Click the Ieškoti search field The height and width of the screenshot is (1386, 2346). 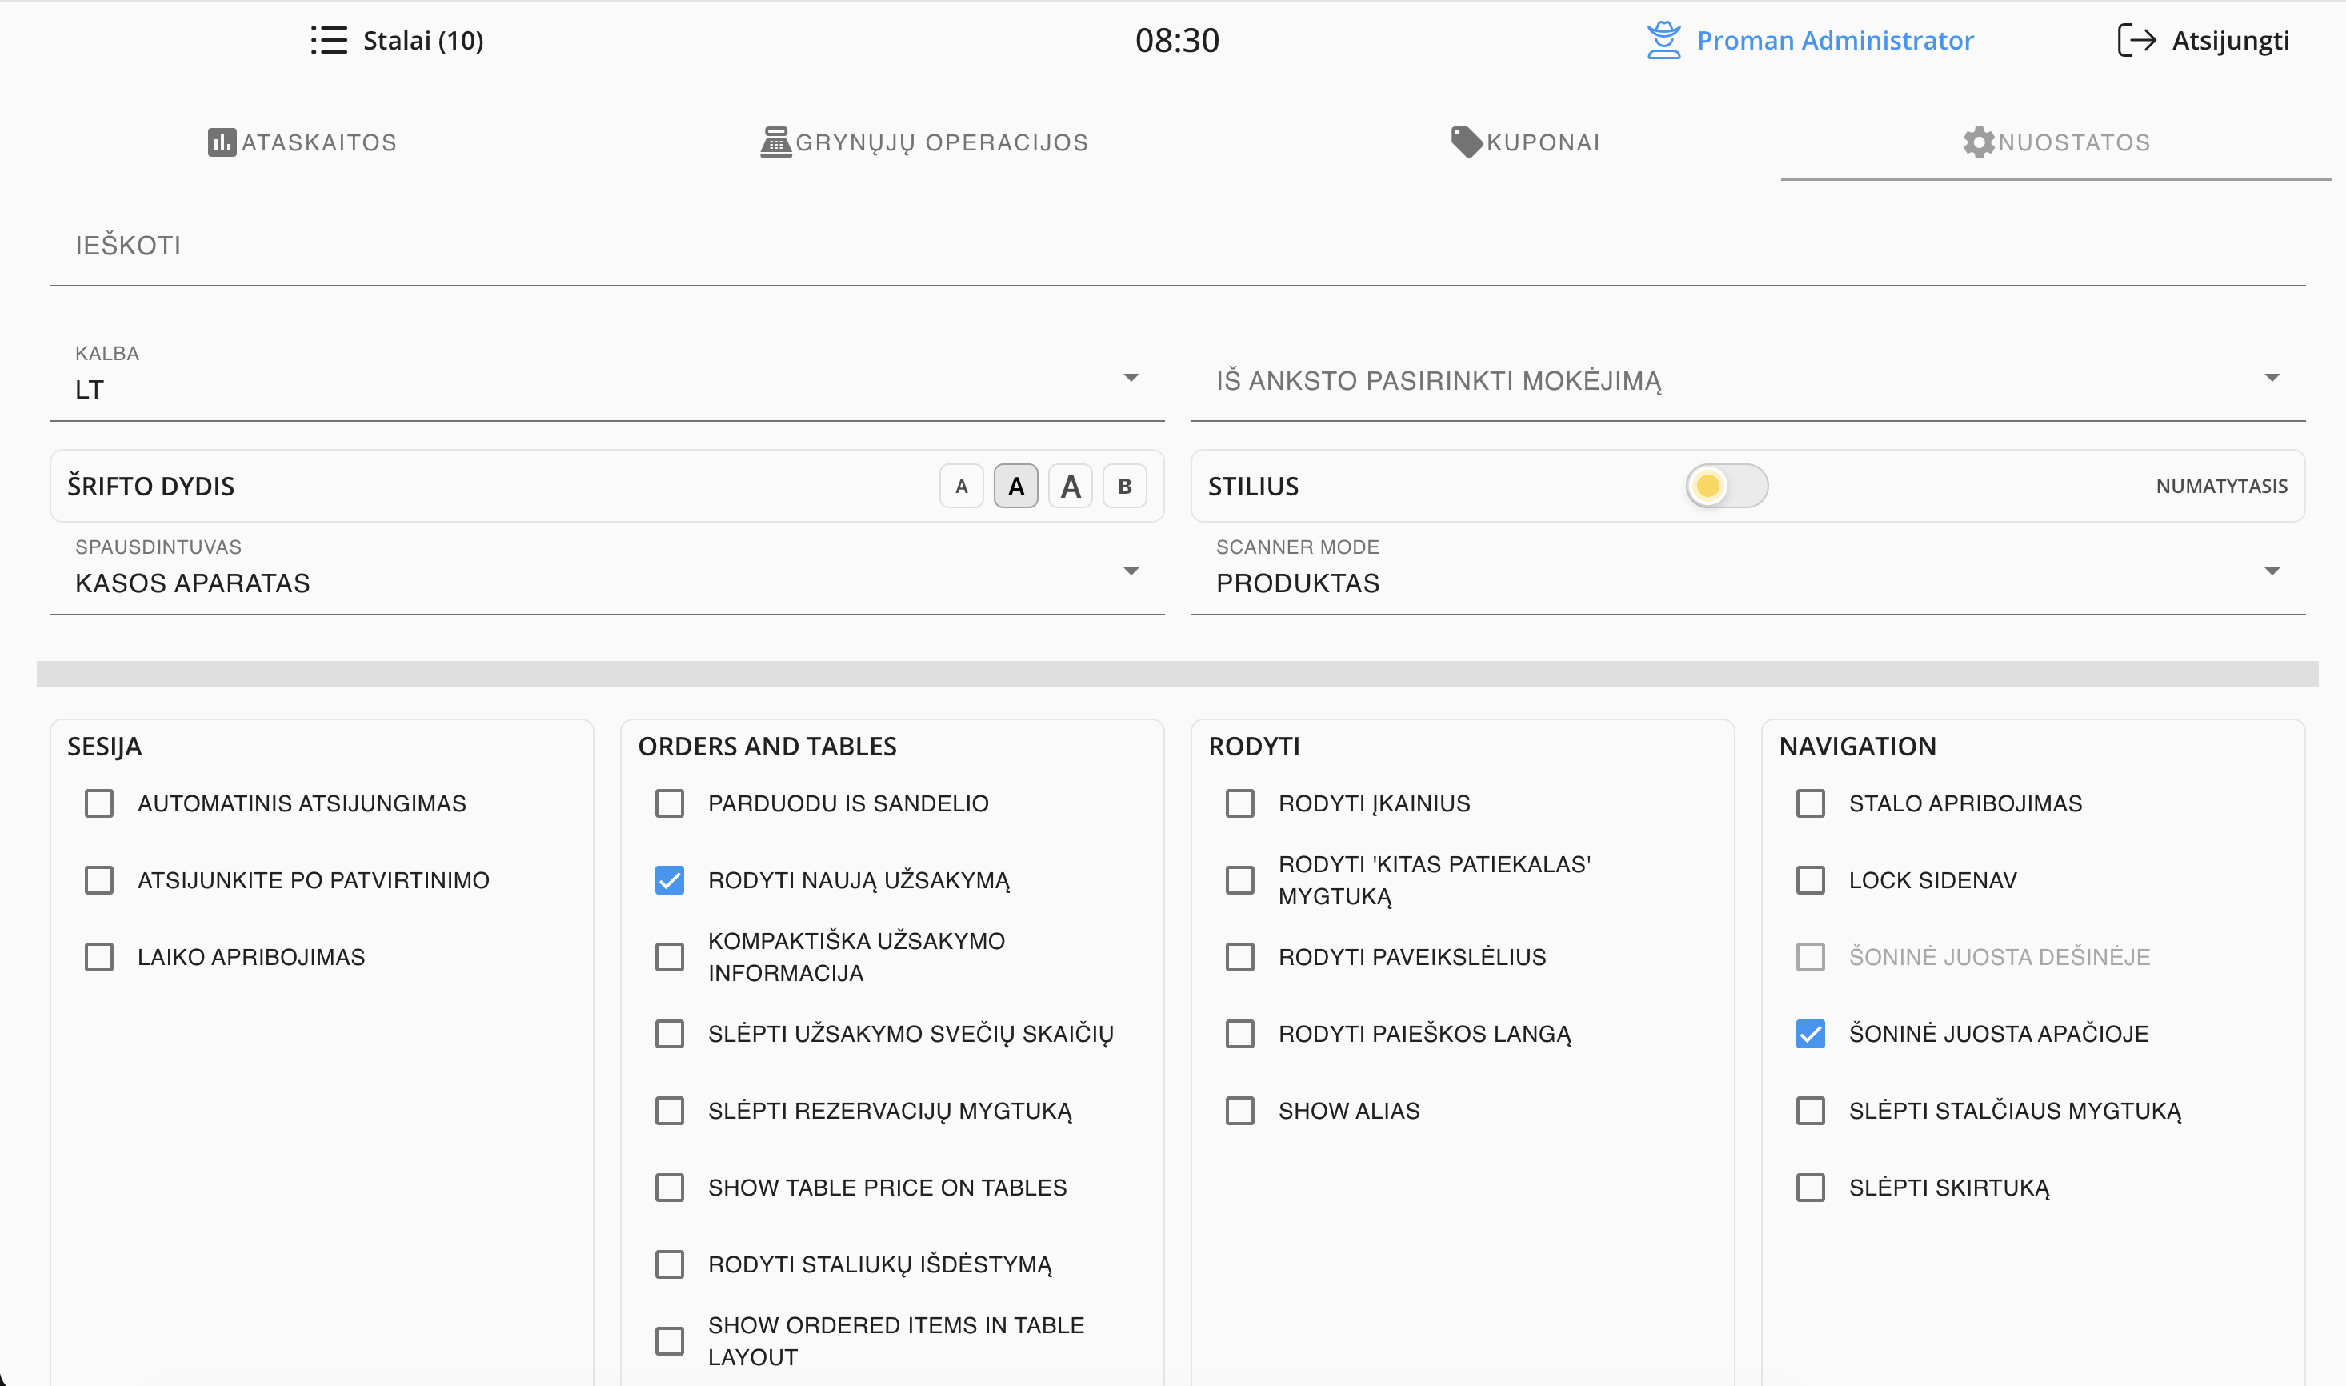click(x=1176, y=246)
